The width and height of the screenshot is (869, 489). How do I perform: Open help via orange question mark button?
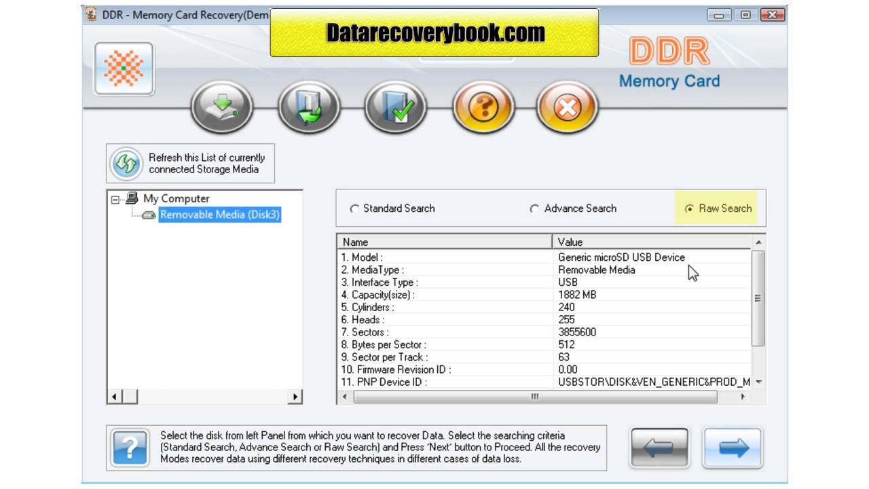(x=482, y=107)
